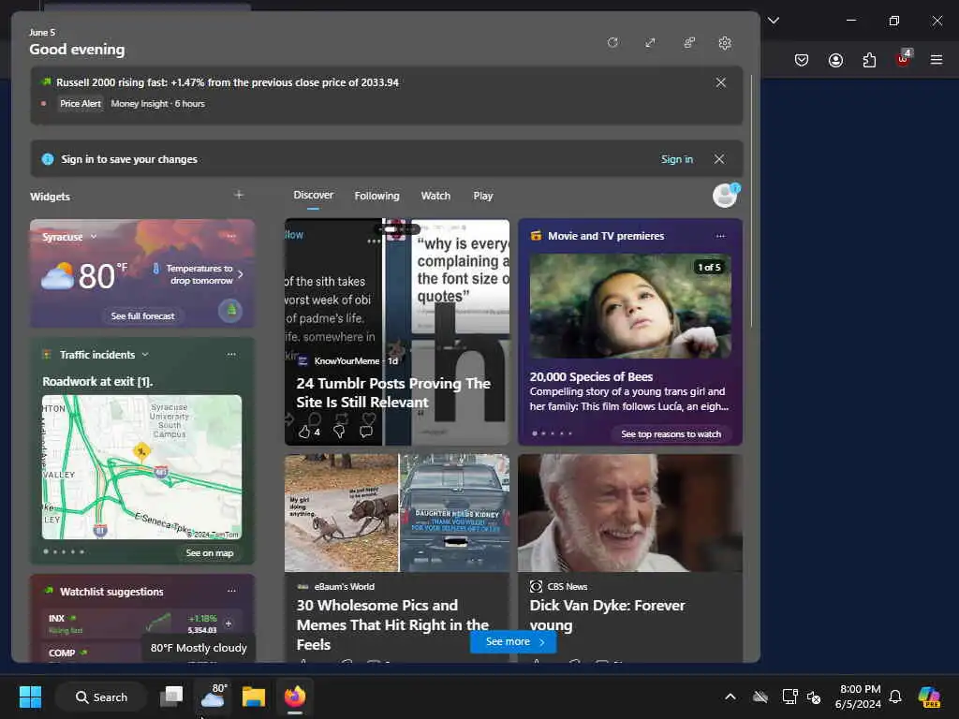Refresh the widgets feed
This screenshot has width=959, height=719.
(612, 43)
